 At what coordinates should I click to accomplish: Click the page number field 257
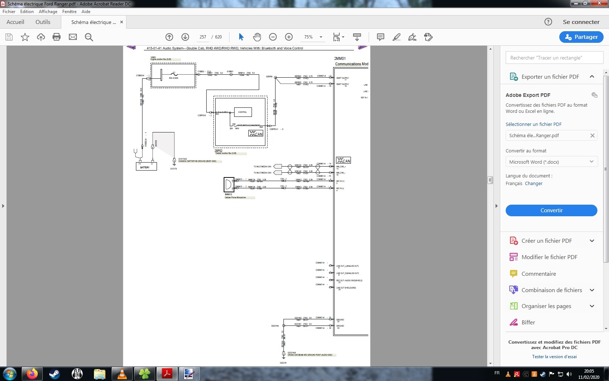pos(203,37)
